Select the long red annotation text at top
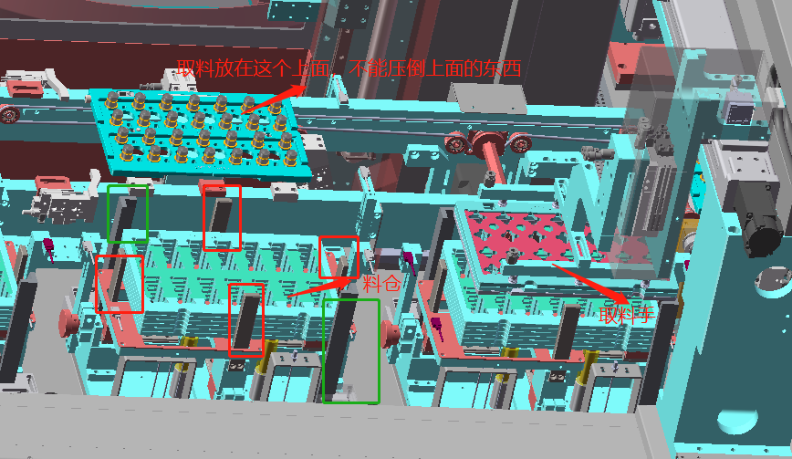 pyautogui.click(x=350, y=68)
